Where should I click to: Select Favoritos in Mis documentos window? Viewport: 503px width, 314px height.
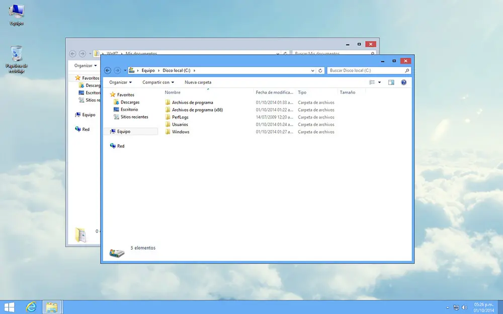click(x=87, y=78)
